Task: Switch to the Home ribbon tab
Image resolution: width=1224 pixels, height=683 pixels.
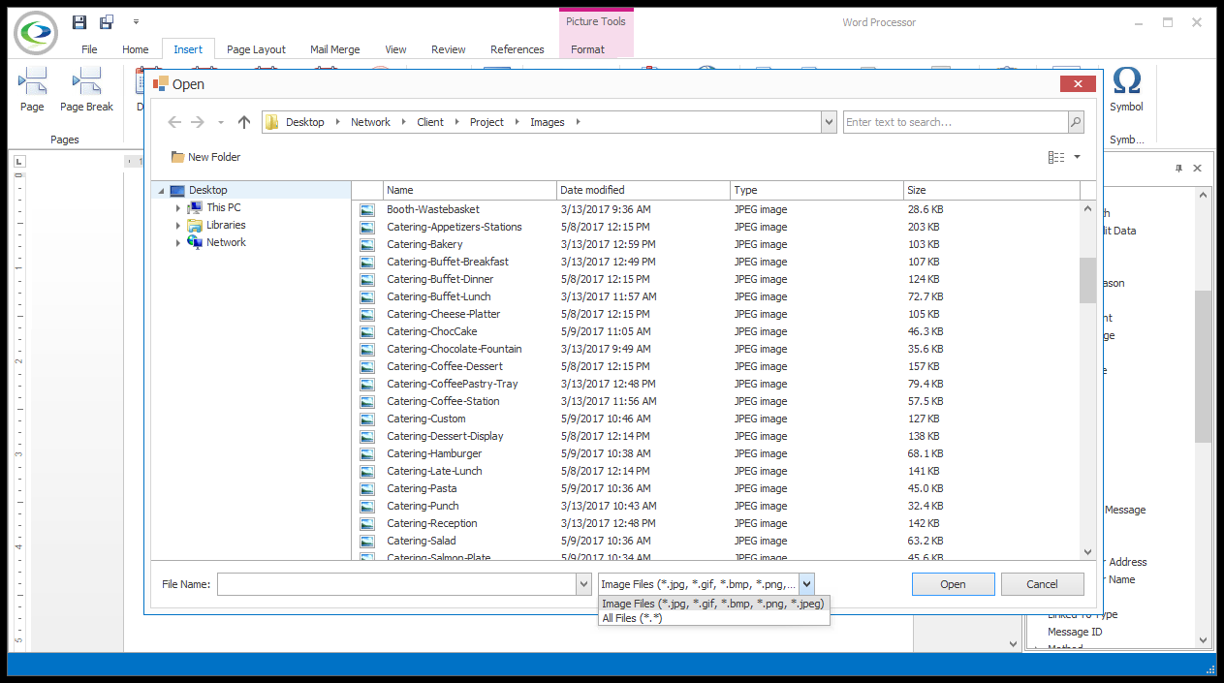Action: coord(136,49)
